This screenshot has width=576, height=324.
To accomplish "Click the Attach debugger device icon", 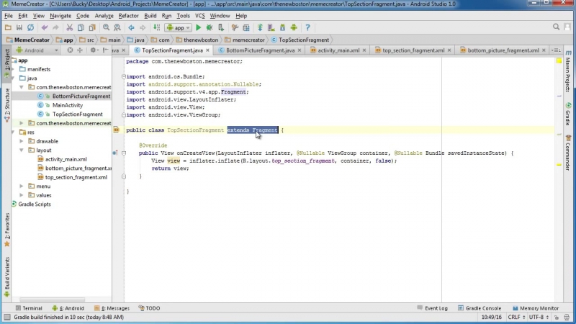I will point(221,27).
